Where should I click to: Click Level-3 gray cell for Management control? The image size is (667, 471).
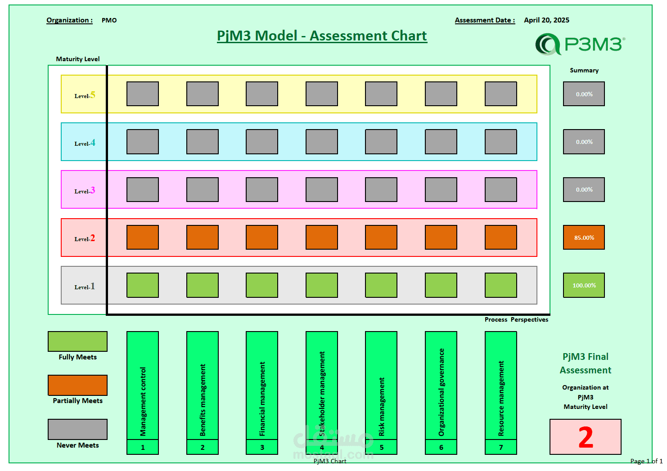tap(143, 189)
